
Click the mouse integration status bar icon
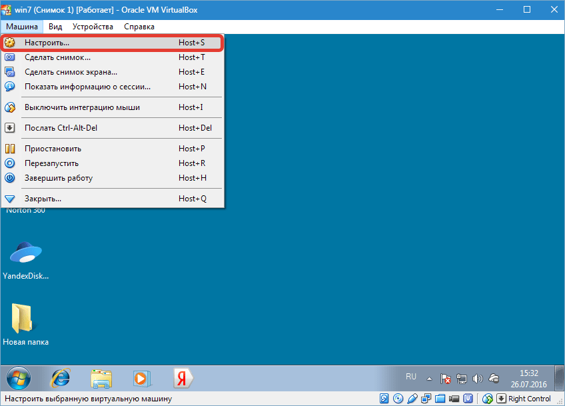pos(487,399)
